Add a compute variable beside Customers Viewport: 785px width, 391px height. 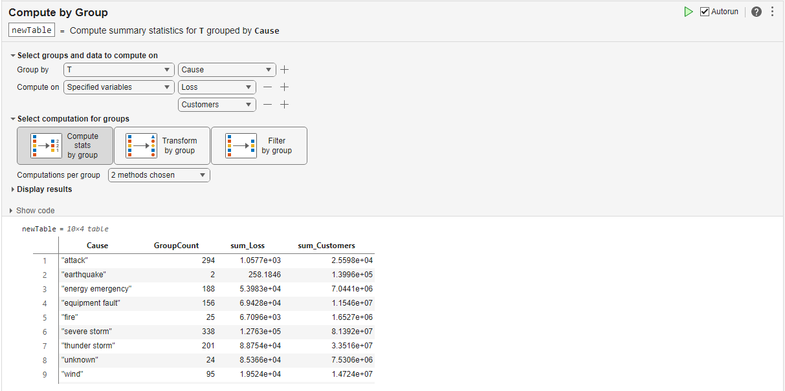[x=284, y=104]
